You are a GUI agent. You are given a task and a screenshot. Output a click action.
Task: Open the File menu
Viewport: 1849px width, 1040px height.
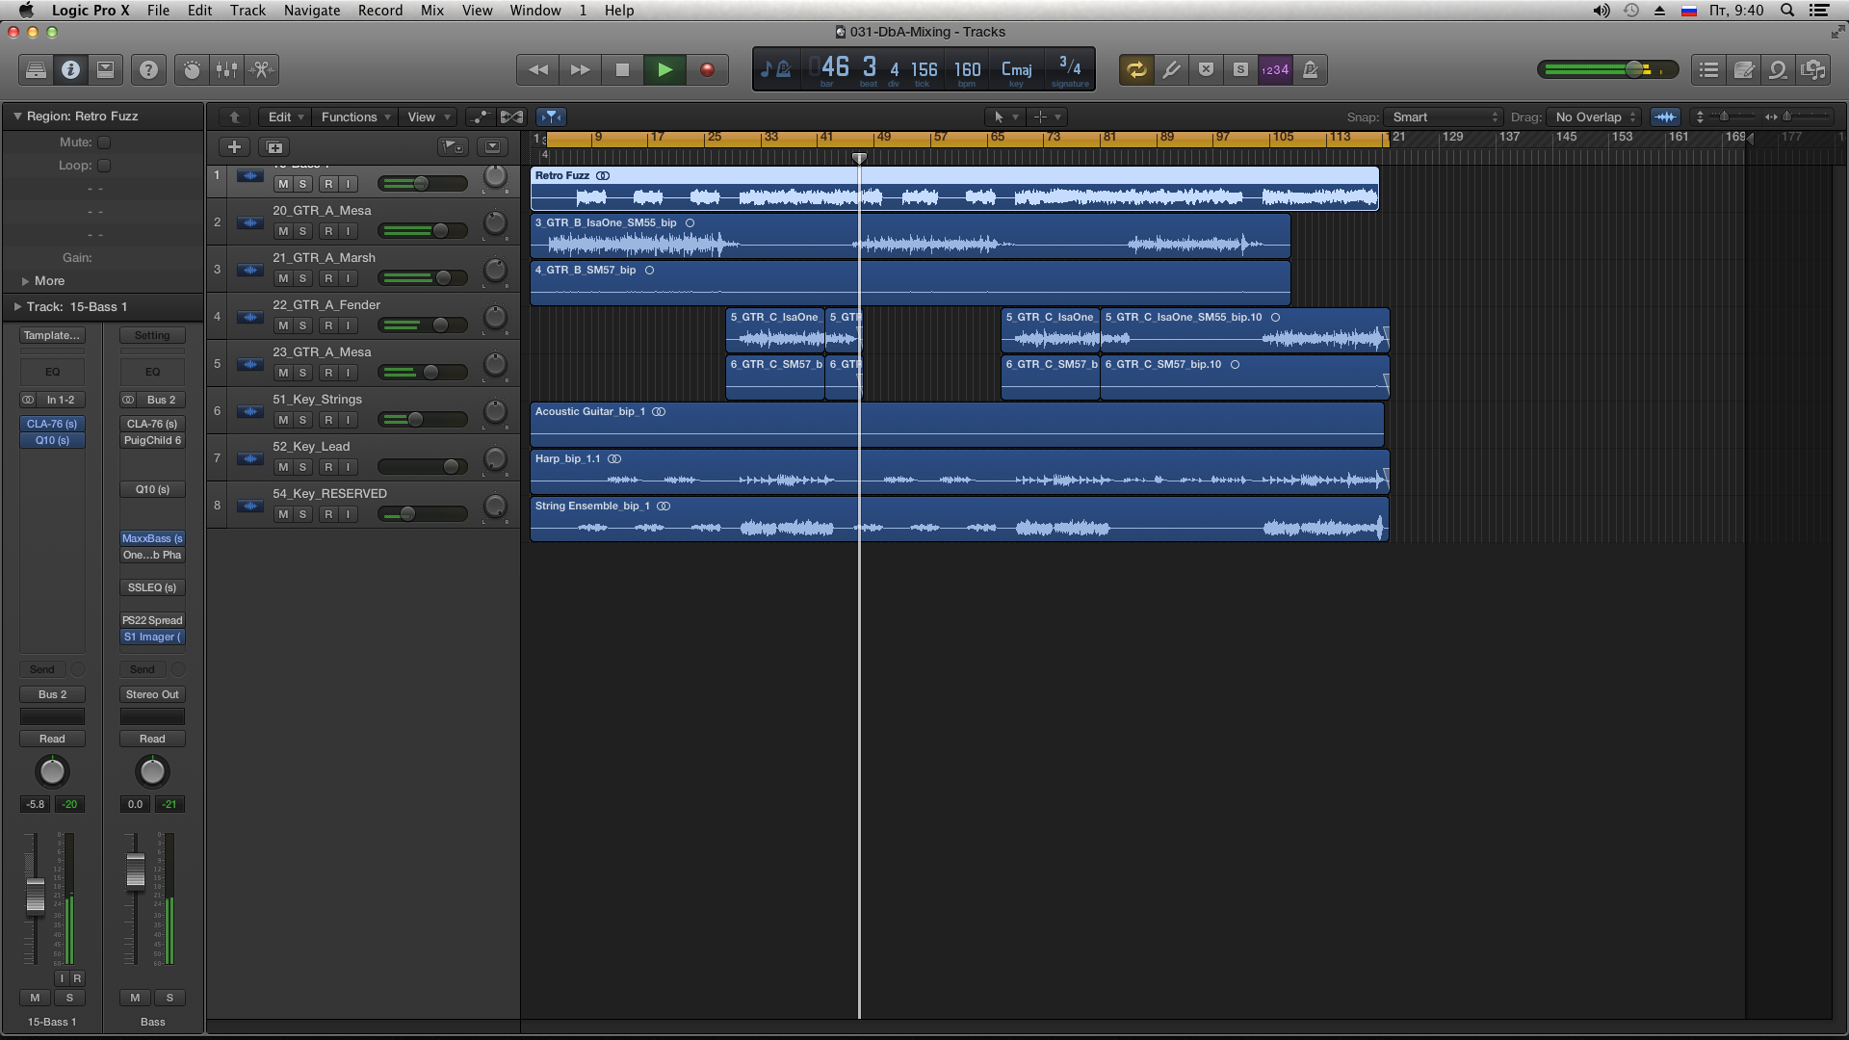tap(158, 11)
